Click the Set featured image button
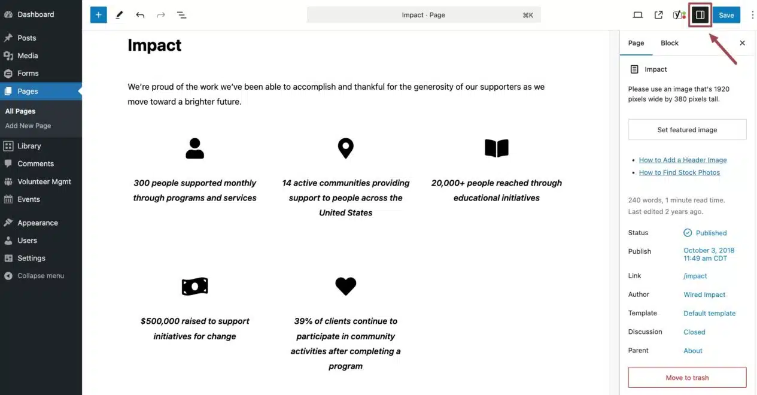Image resolution: width=757 pixels, height=395 pixels. 687,129
